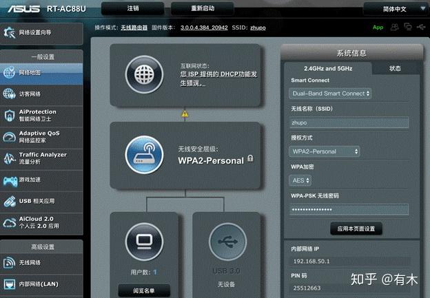Switch to the 状态 tab

pyautogui.click(x=395, y=68)
